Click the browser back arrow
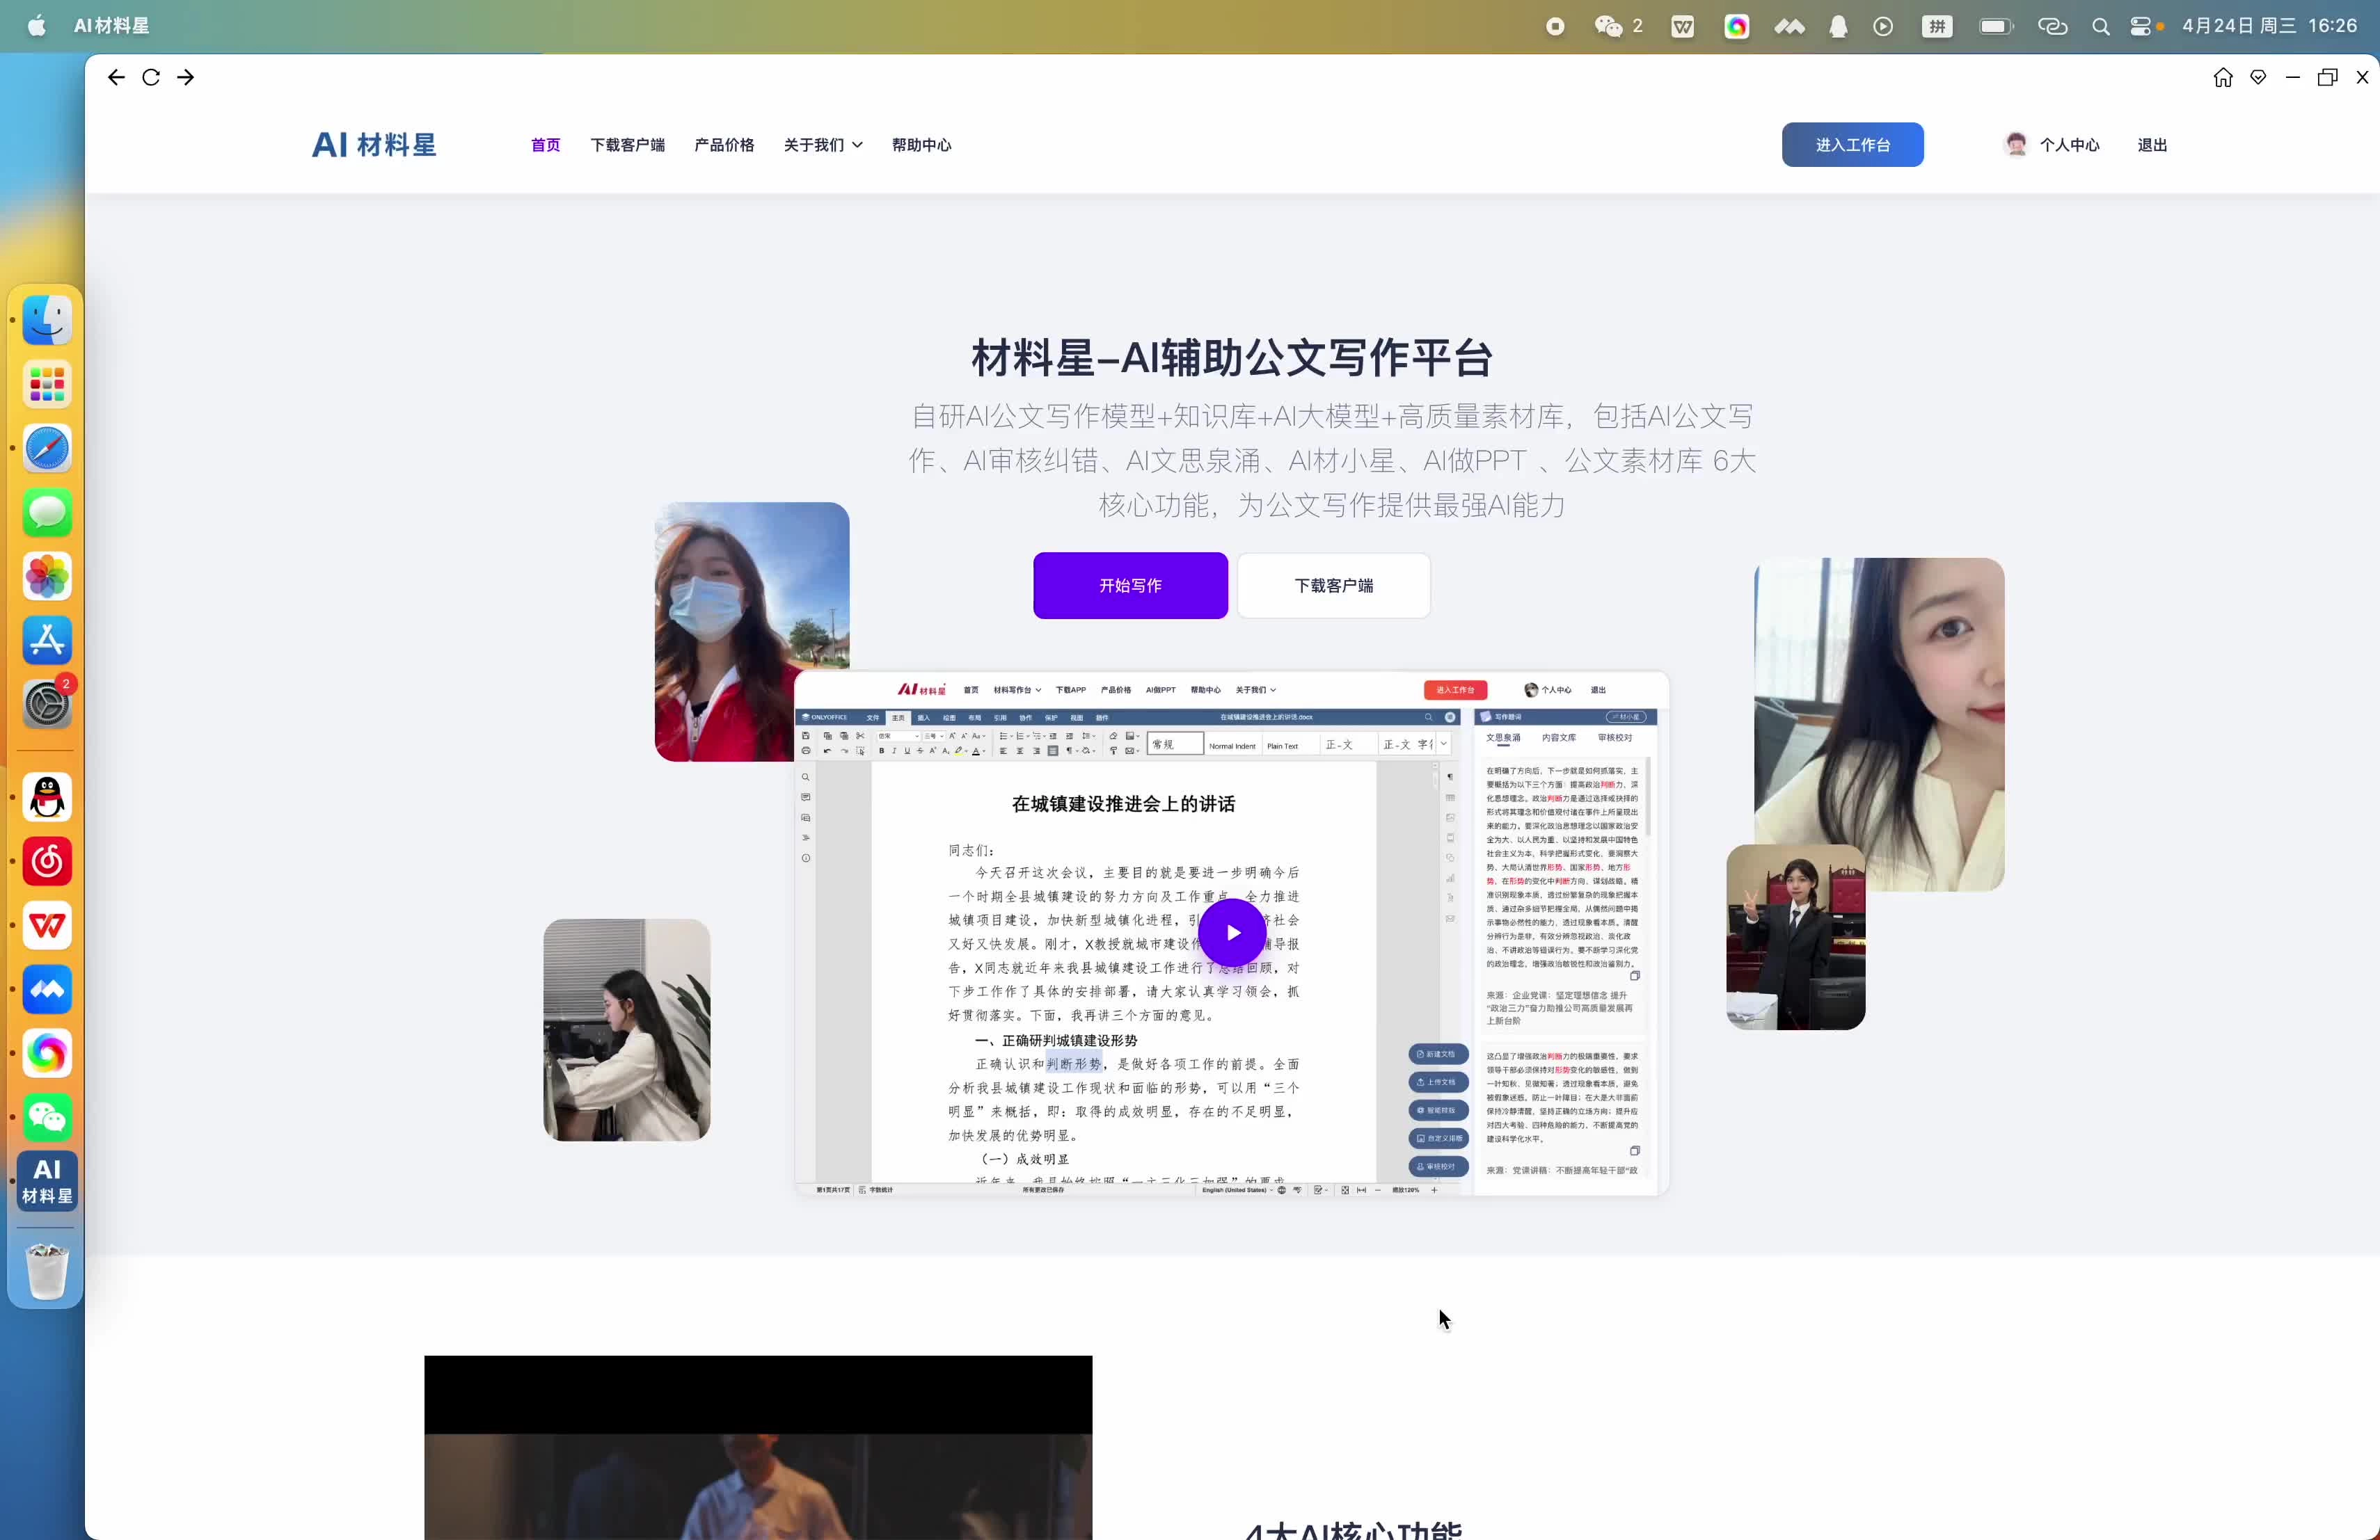This screenshot has height=1540, width=2380. 116,77
